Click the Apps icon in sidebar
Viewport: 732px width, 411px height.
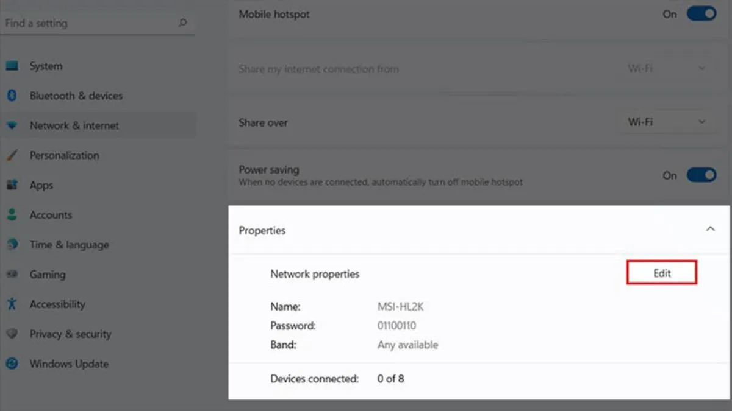coord(12,185)
